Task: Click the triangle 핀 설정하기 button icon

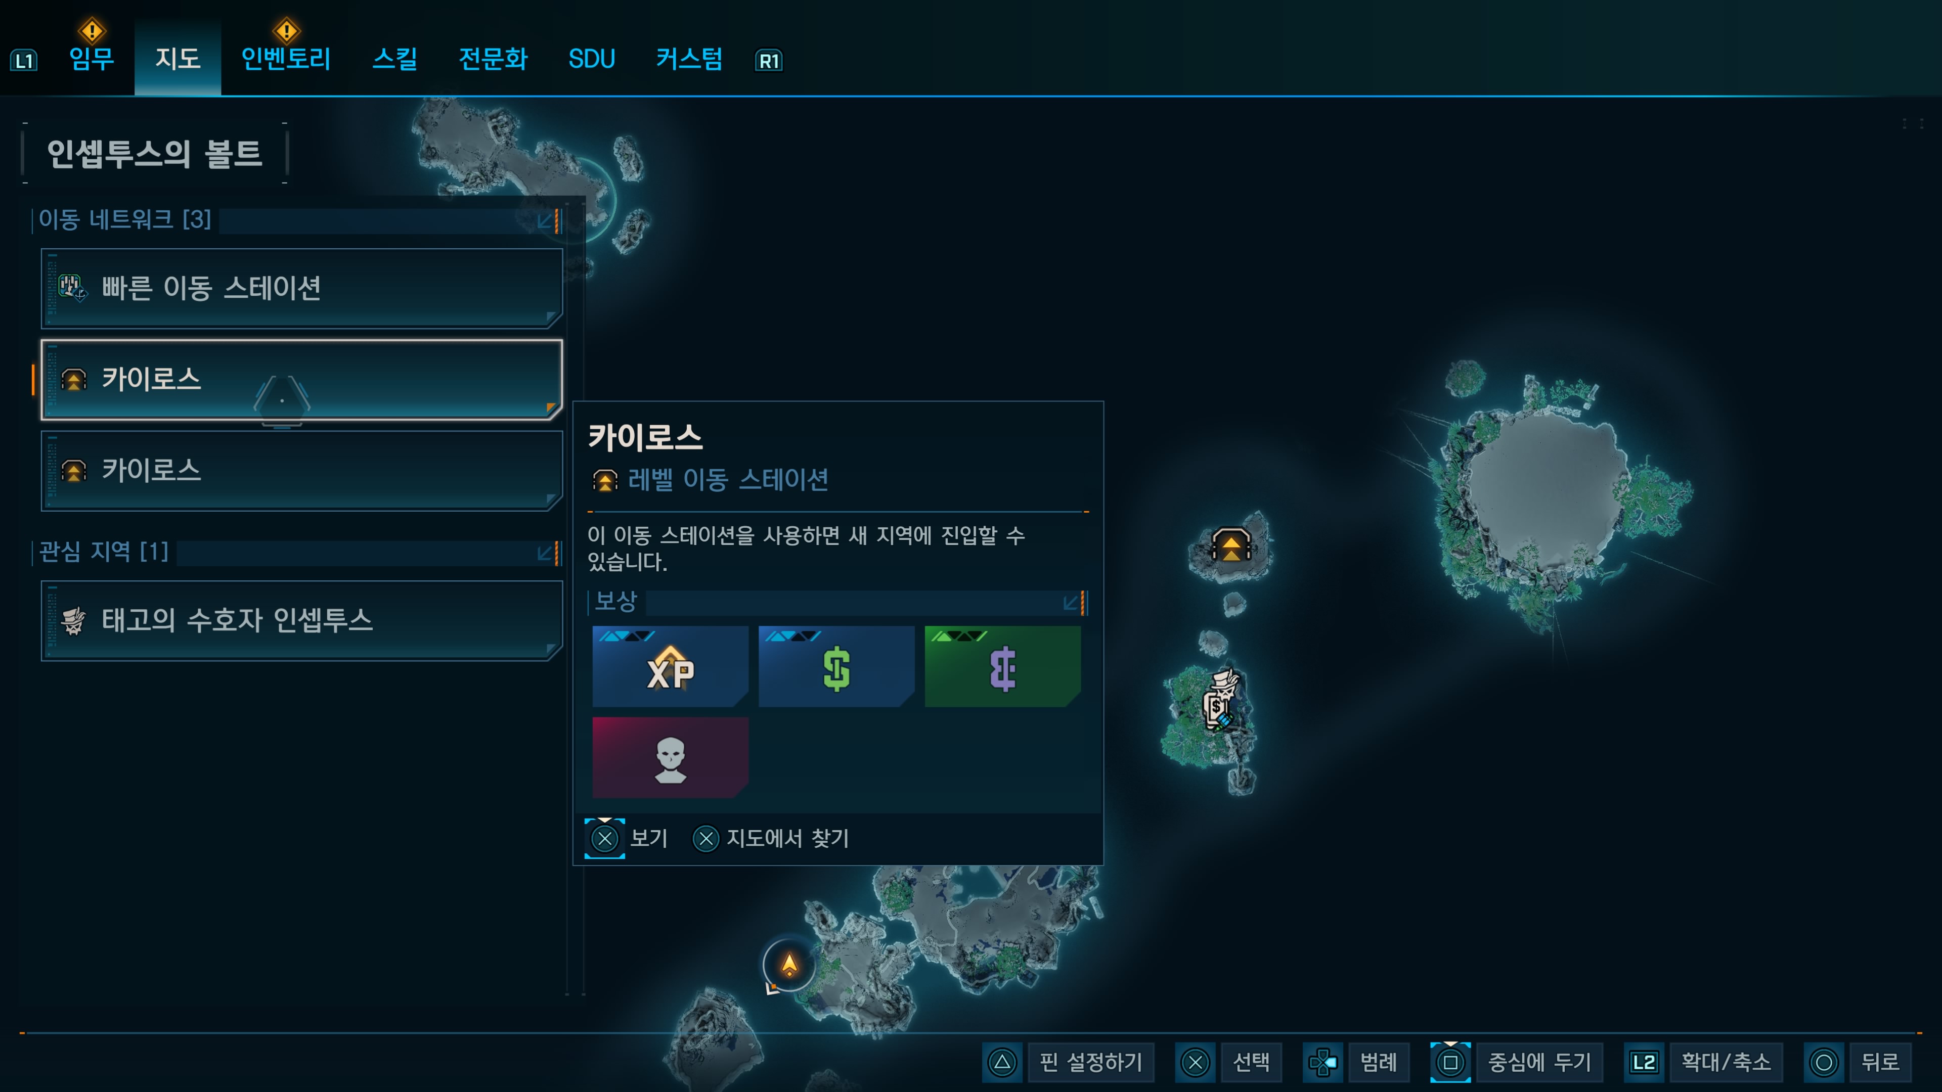Action: point(1003,1063)
